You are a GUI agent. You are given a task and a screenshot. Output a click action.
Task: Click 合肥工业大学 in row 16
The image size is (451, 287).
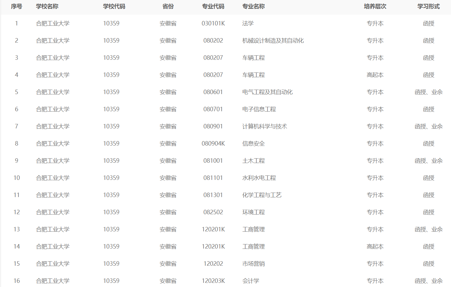pos(52,281)
